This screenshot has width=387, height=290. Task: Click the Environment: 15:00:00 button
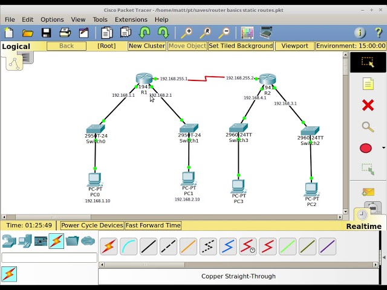point(351,46)
